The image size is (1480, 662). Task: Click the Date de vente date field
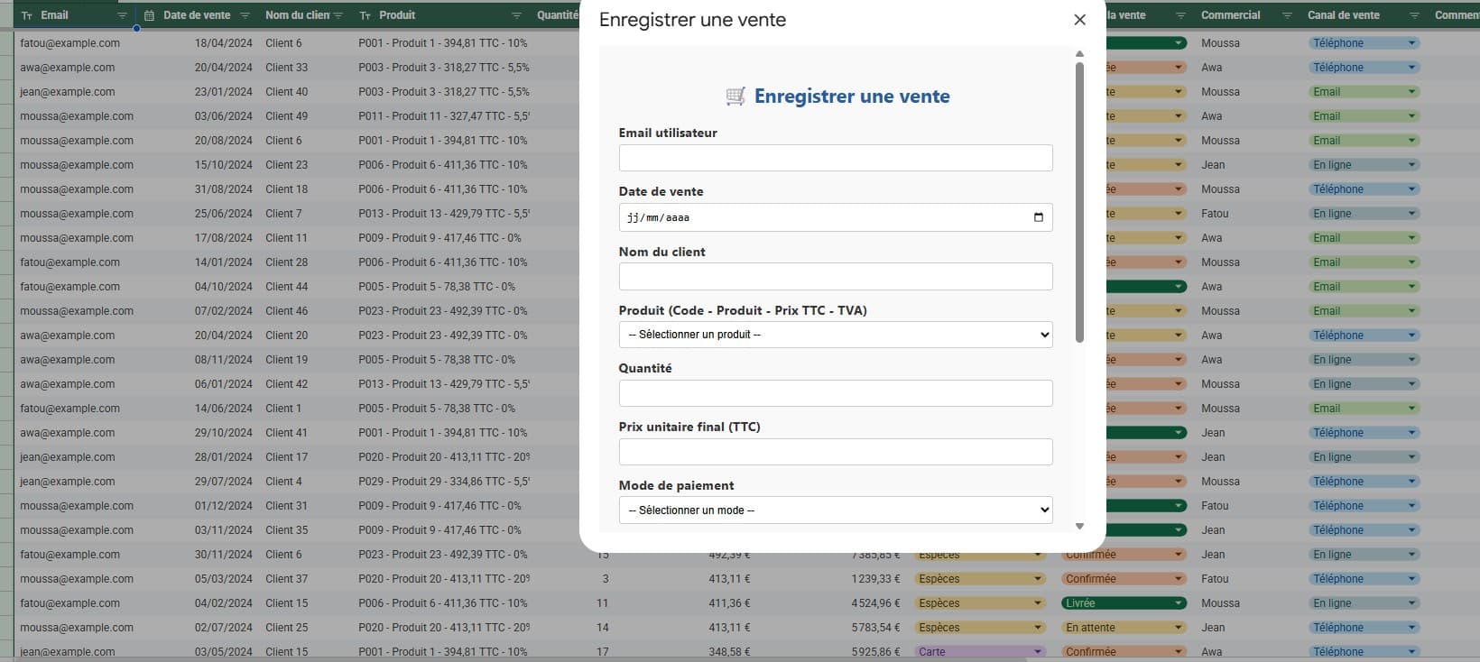[x=836, y=217]
